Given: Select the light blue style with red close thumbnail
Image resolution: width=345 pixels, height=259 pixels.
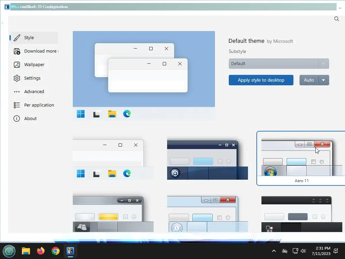Looking at the screenshot, I should coord(208,213).
